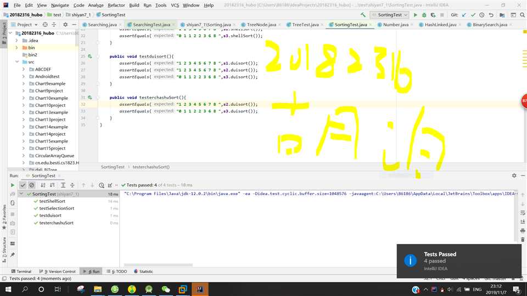The image size is (527, 296).
Task: Run SortingTest with the top toolbar play icon
Action: point(416,15)
